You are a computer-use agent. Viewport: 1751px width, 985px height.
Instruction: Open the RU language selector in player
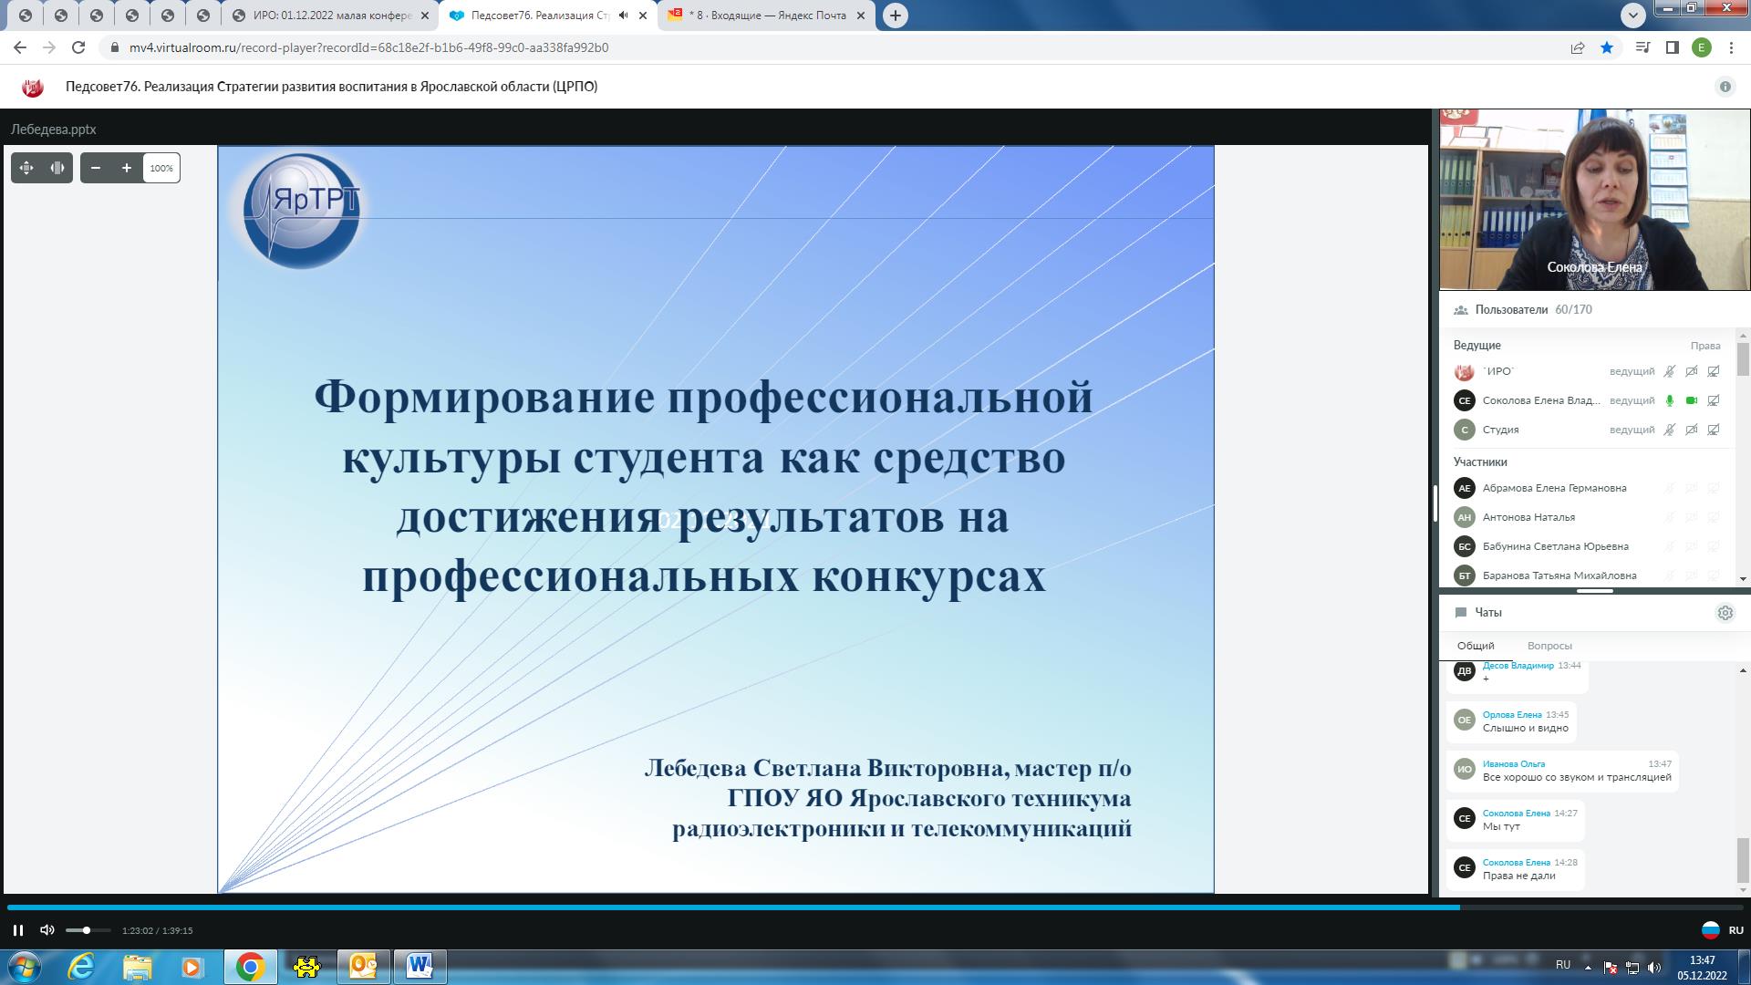click(x=1723, y=930)
